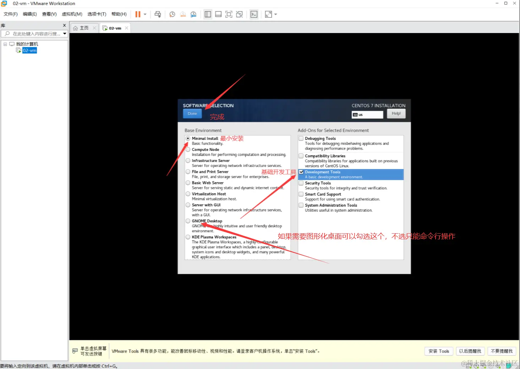The image size is (520, 369).
Task: Open the 选项卡(T) menu
Action: [x=97, y=14]
